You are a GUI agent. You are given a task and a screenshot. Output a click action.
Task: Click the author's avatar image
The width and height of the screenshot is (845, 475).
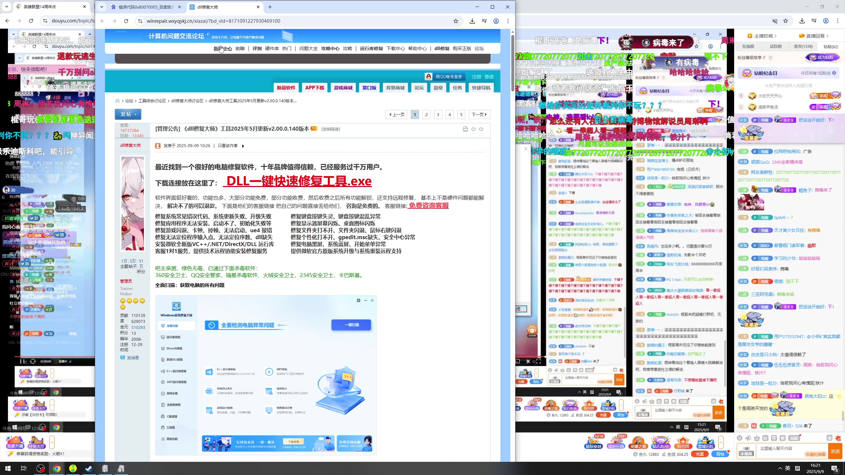[133, 204]
